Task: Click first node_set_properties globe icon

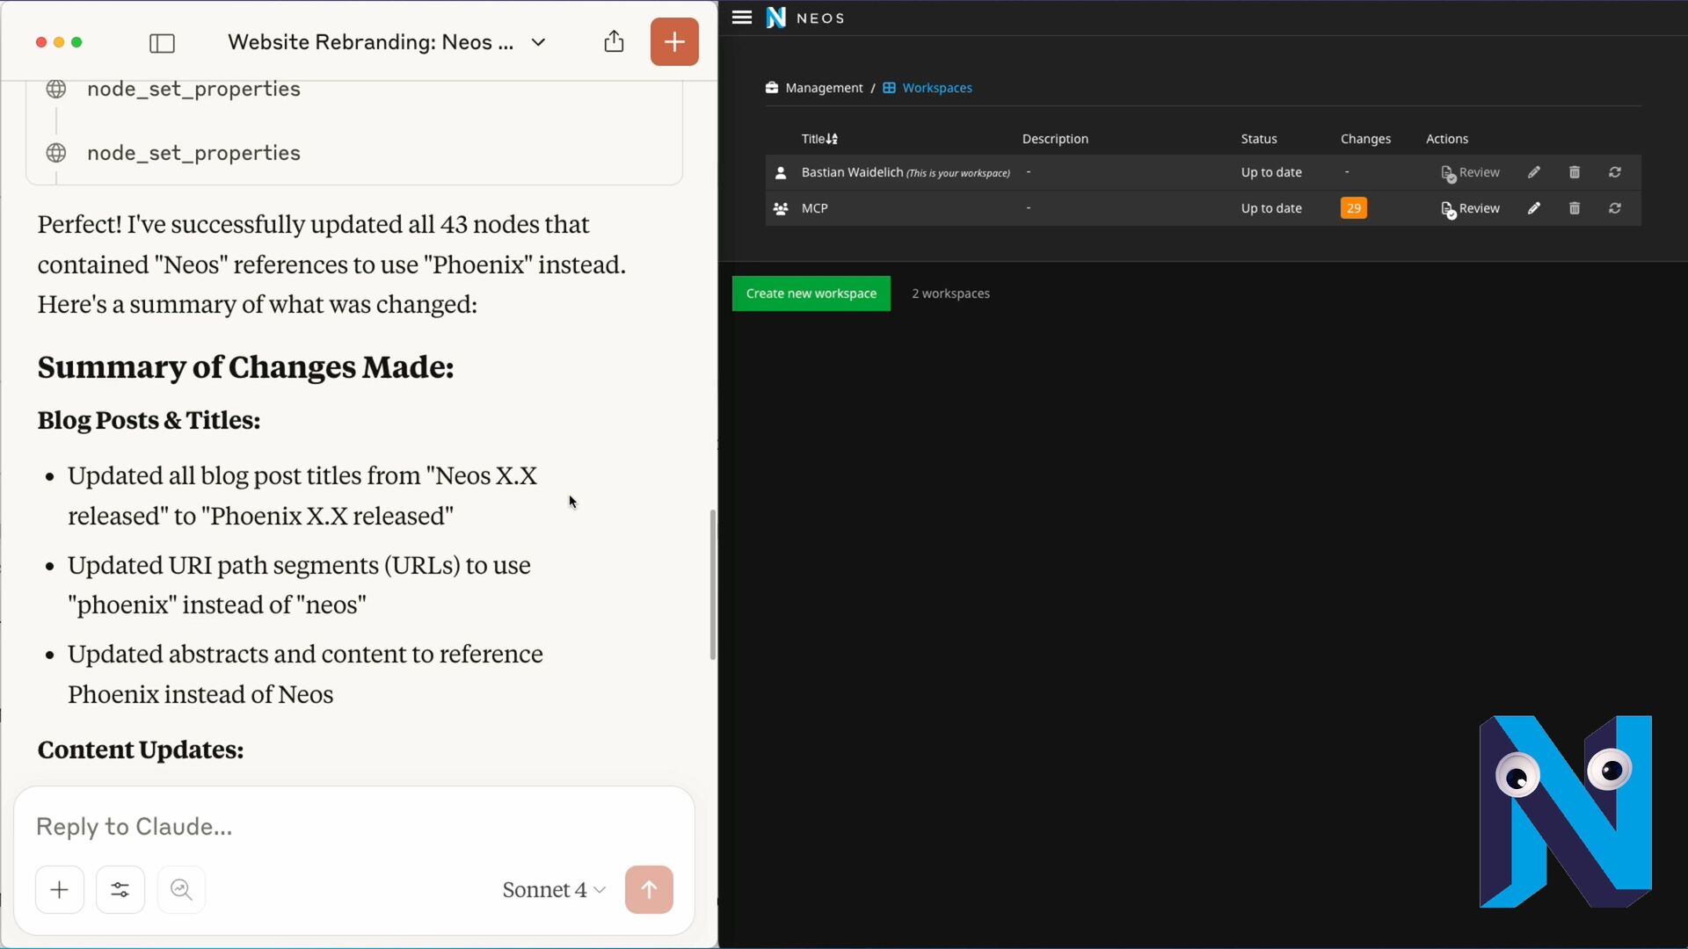Action: (56, 89)
